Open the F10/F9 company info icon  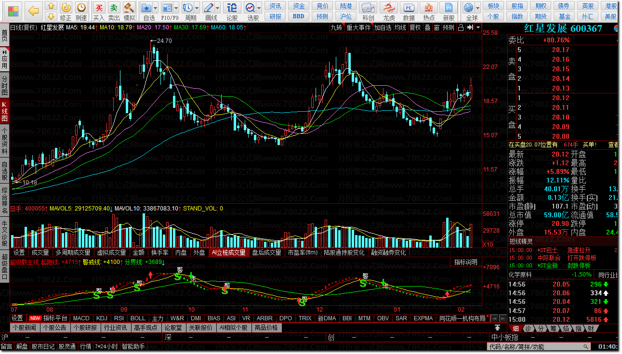(x=167, y=7)
